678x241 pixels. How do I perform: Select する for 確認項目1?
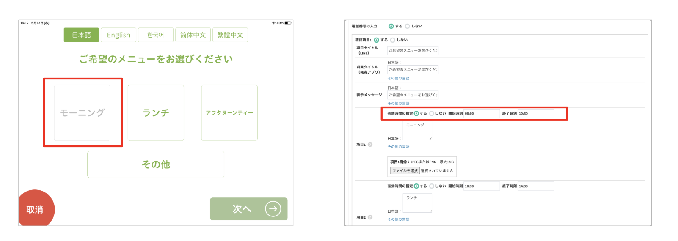pyautogui.click(x=376, y=40)
